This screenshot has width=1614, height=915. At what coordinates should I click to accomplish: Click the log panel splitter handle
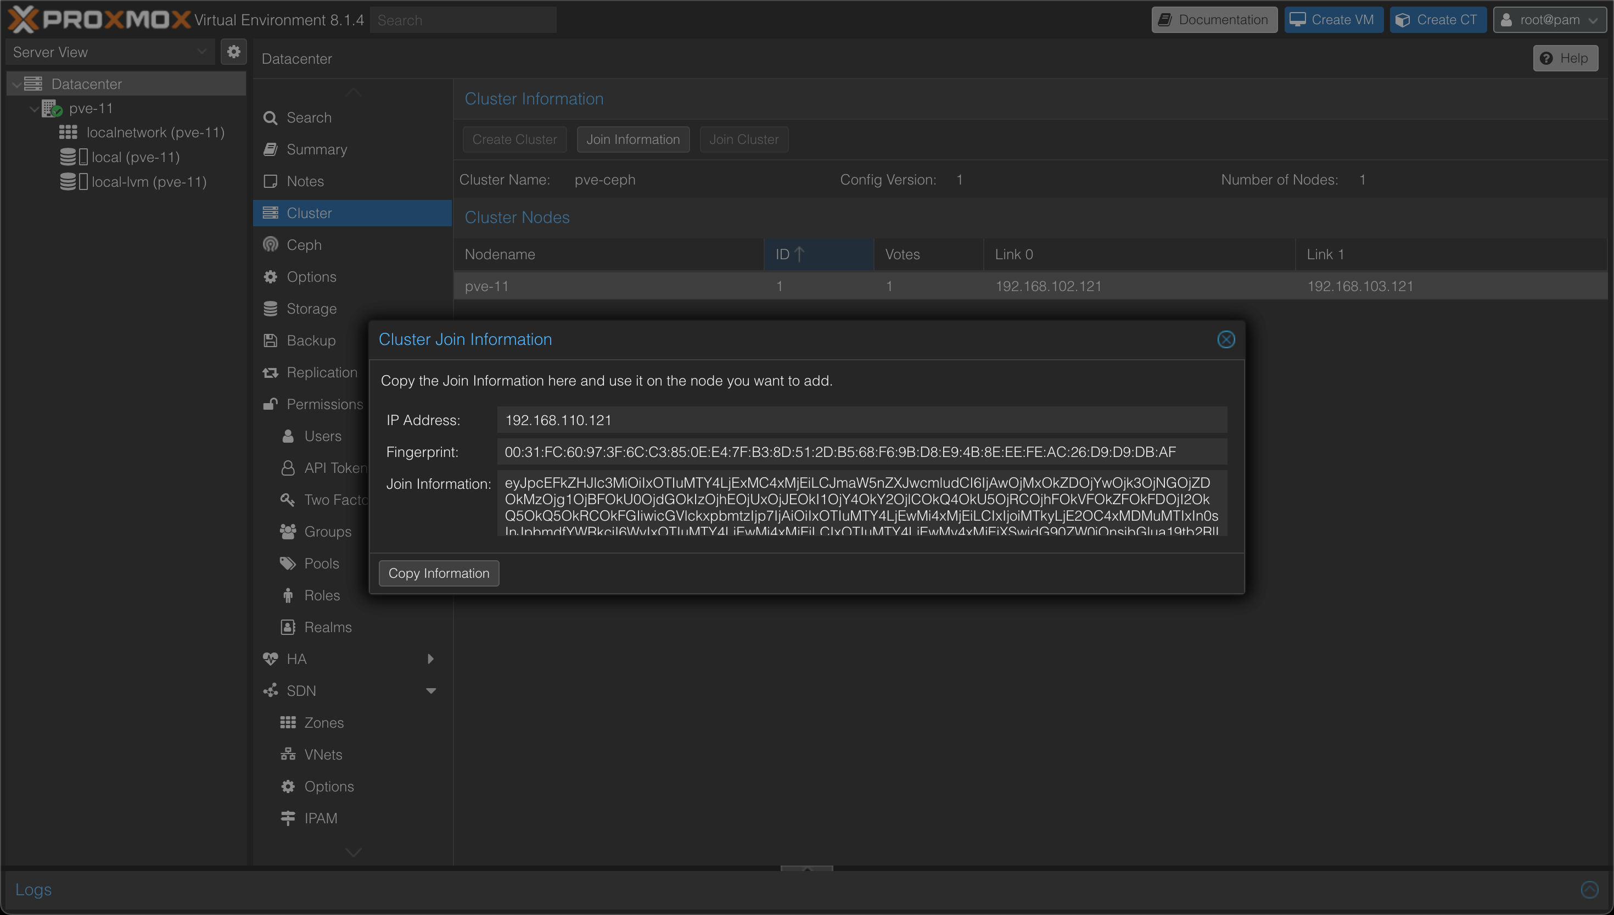[x=806, y=868]
